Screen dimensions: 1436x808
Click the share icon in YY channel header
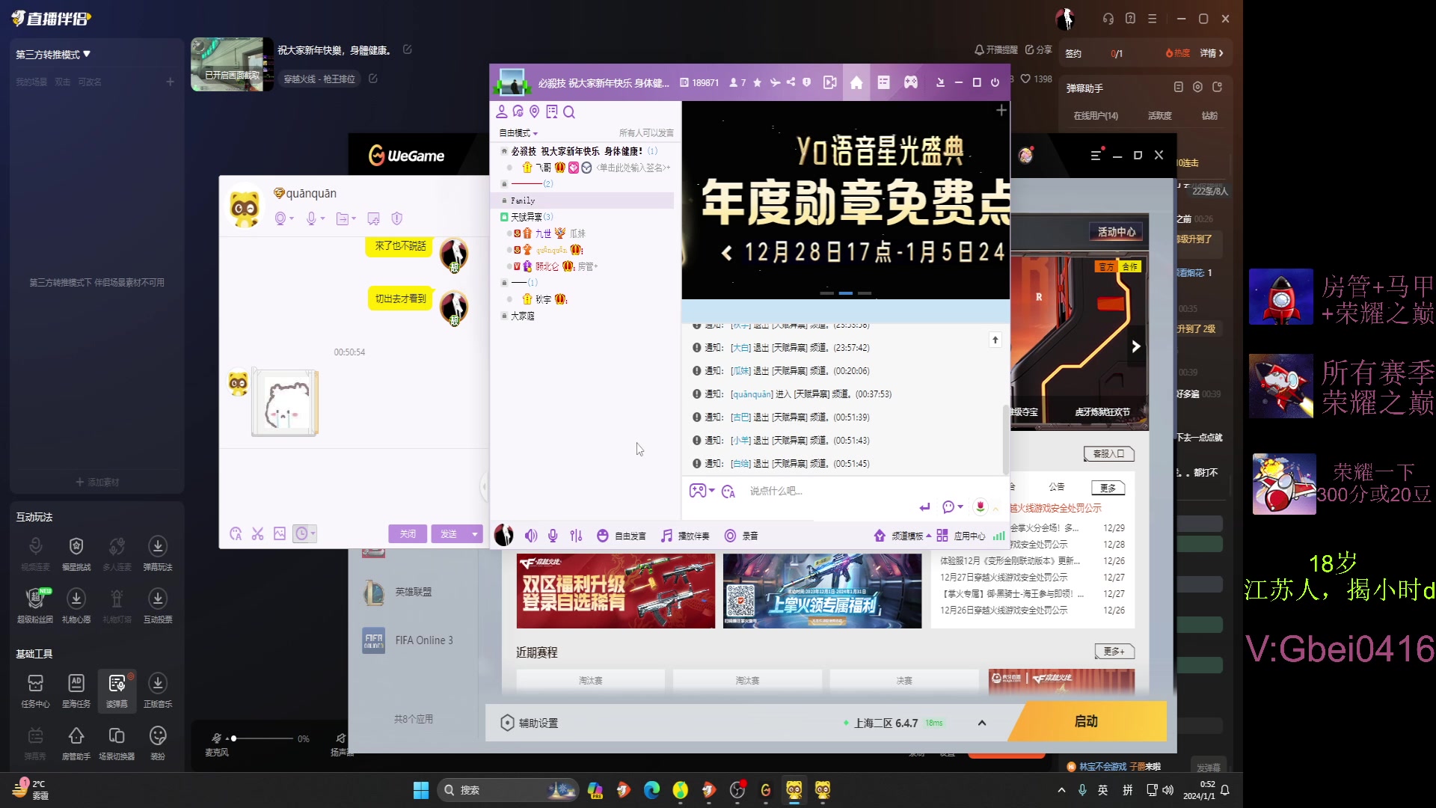[791, 83]
